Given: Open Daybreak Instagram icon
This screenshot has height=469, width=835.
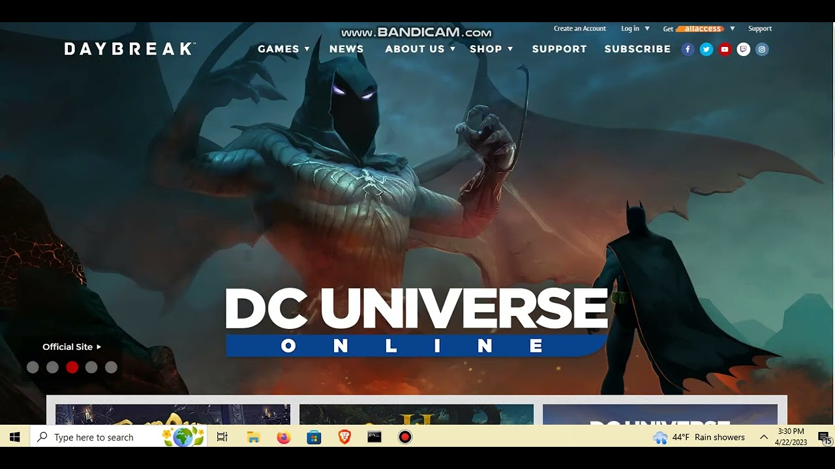Looking at the screenshot, I should point(762,50).
